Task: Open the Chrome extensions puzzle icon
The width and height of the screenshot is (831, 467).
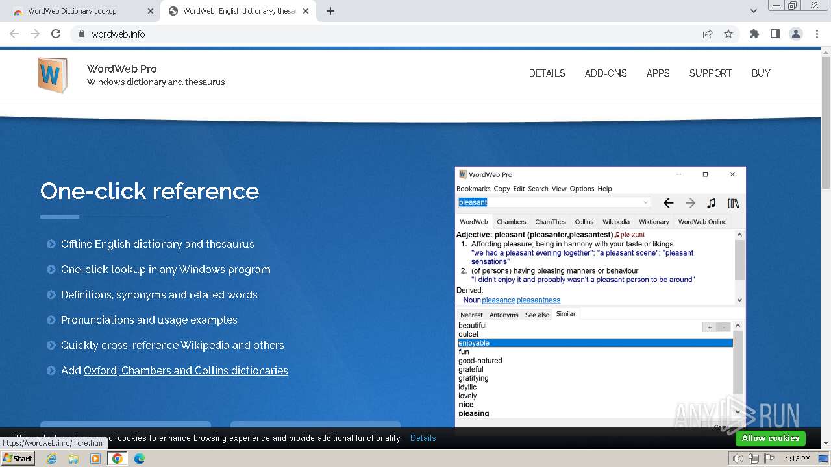Action: pyautogui.click(x=754, y=34)
